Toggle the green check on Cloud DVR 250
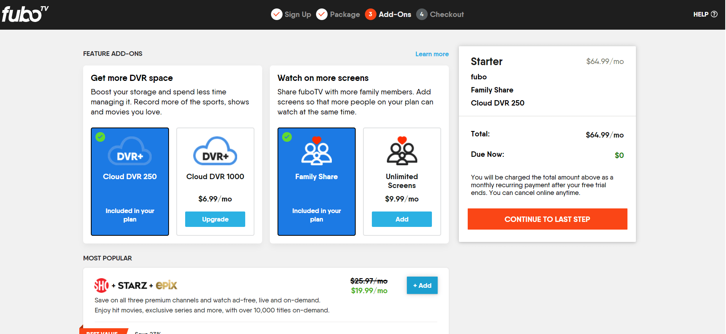 [100, 137]
